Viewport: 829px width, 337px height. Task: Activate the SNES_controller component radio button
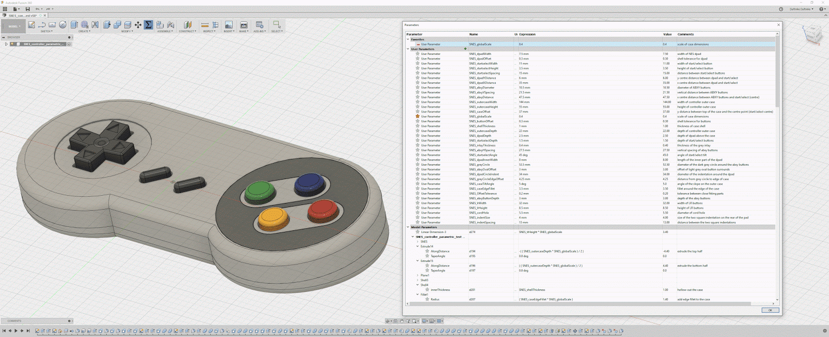tap(69, 44)
